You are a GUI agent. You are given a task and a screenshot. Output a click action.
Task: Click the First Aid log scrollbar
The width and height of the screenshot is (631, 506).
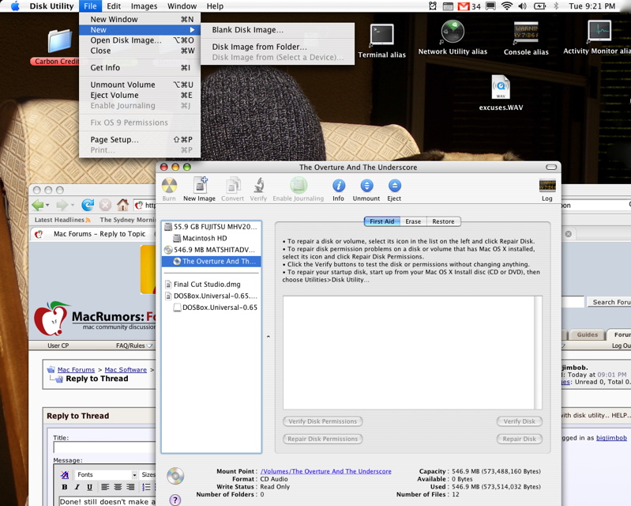(x=538, y=353)
